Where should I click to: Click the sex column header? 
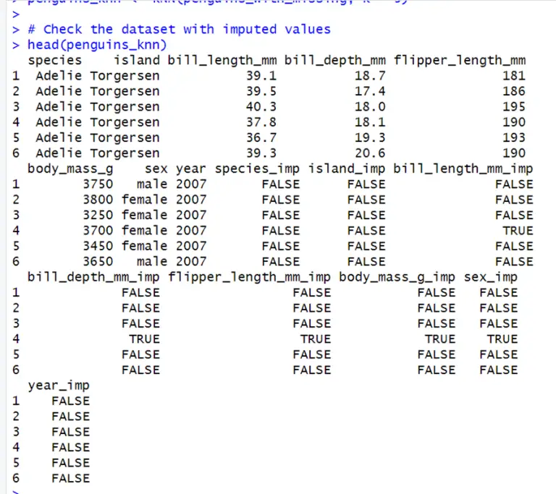156,169
